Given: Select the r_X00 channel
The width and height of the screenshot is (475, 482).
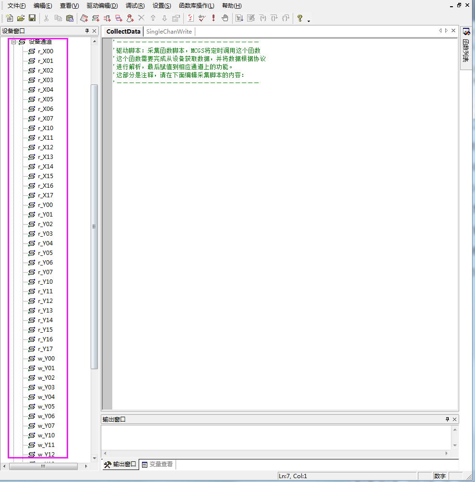Looking at the screenshot, I should click(45, 51).
